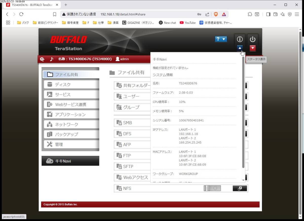Image resolution: width=304 pixels, height=221 pixels.
Task: Open New chat bookmark
Action: coord(167,23)
